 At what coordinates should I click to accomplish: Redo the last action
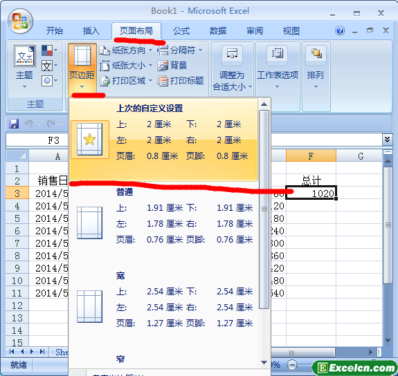51,124
